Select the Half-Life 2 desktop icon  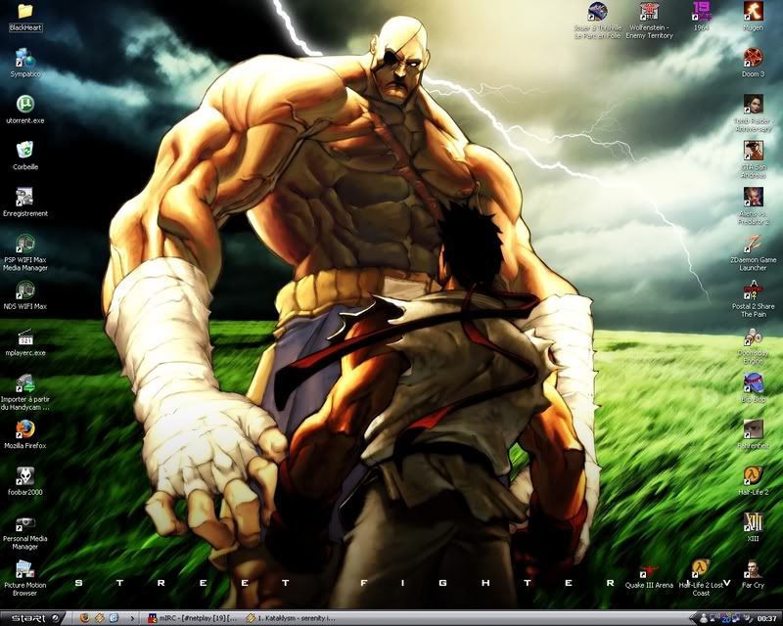pyautogui.click(x=753, y=481)
